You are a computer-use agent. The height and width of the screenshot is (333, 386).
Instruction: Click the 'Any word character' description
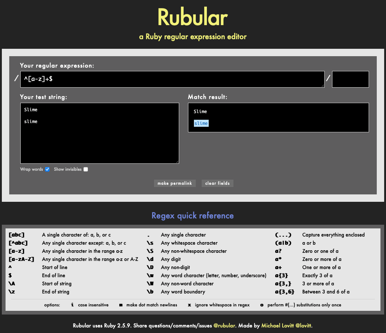[214, 275]
